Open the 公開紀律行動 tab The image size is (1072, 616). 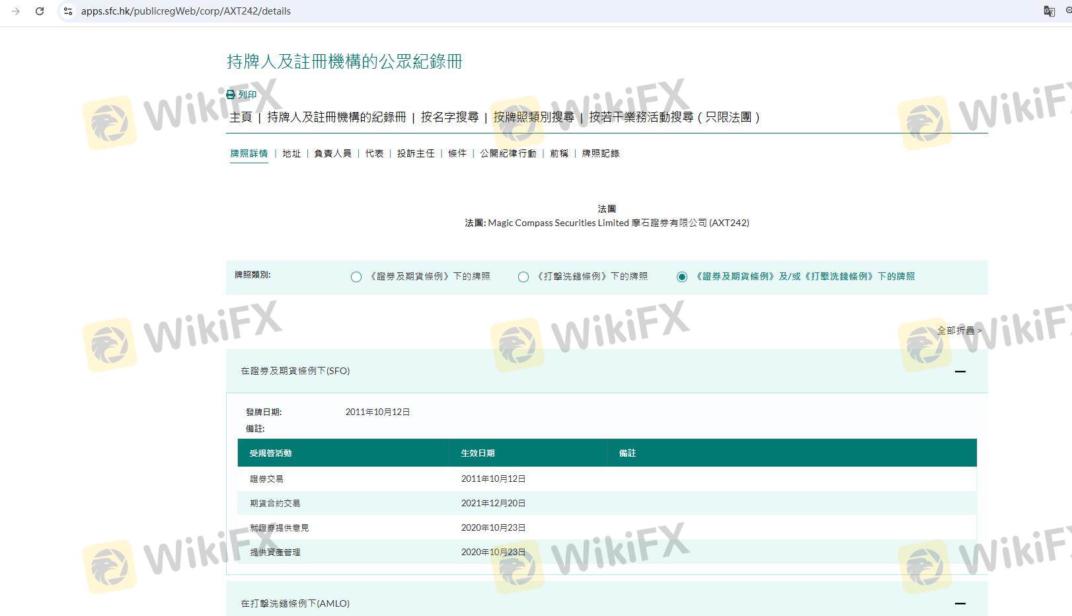[508, 153]
